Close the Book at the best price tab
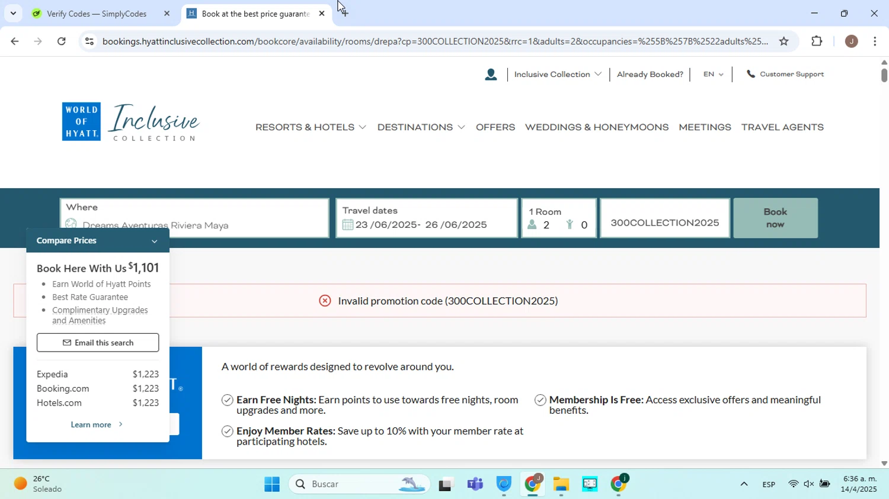889x499 pixels. (322, 13)
